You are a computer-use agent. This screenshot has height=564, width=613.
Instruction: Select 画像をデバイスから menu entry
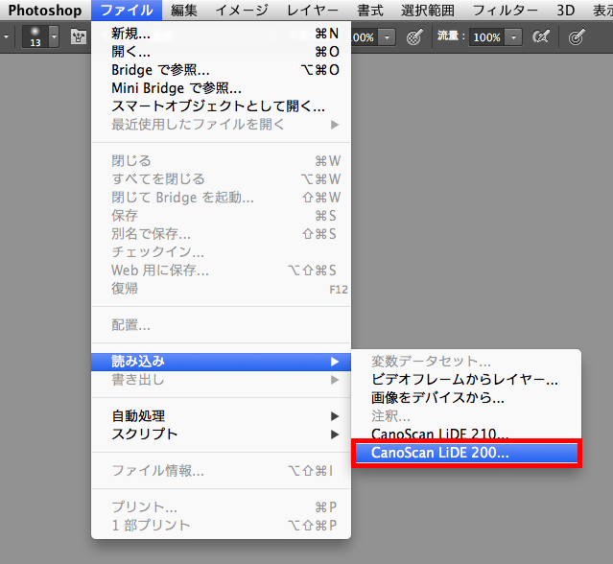[437, 398]
